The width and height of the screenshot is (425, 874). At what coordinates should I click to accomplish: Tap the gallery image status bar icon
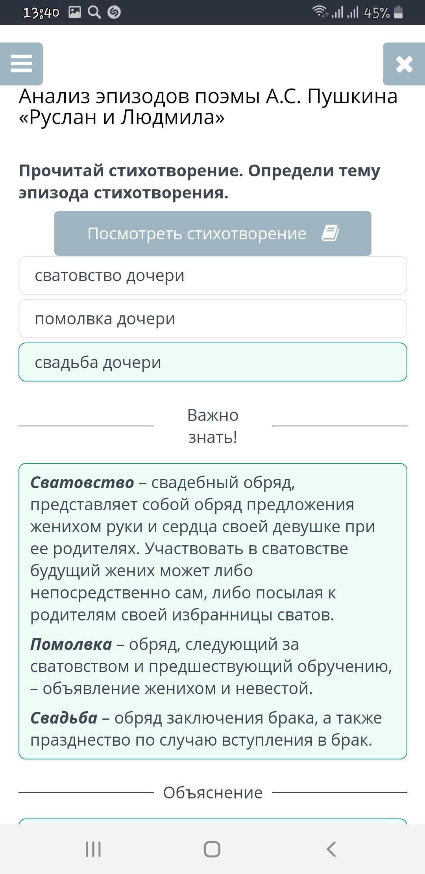74,13
